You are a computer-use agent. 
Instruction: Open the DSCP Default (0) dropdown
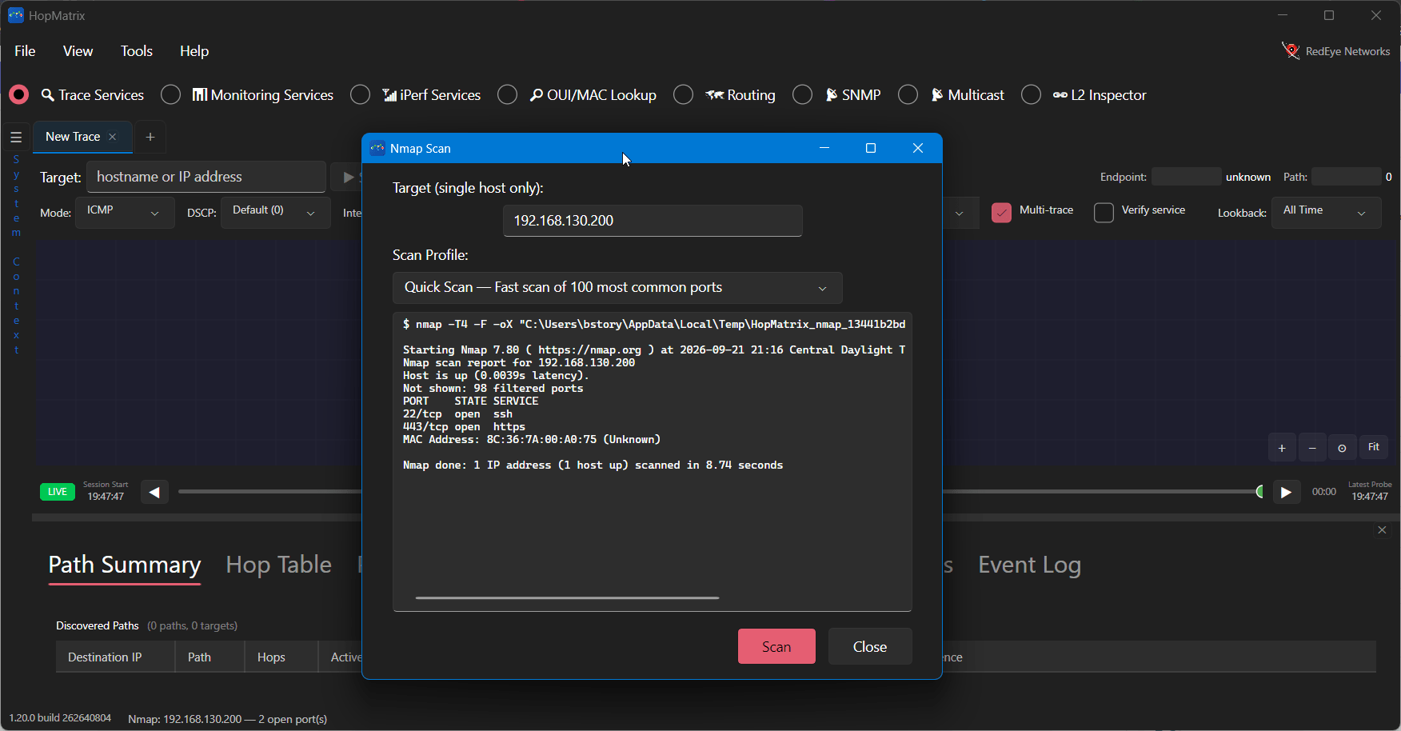[275, 212]
